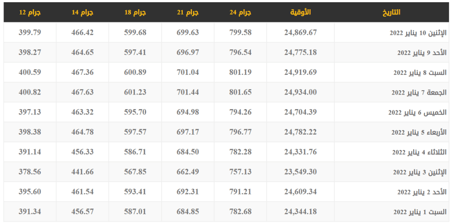This screenshot has height=223, width=452.
Task: Click the 12-gram value 400.59
Action: point(30,72)
